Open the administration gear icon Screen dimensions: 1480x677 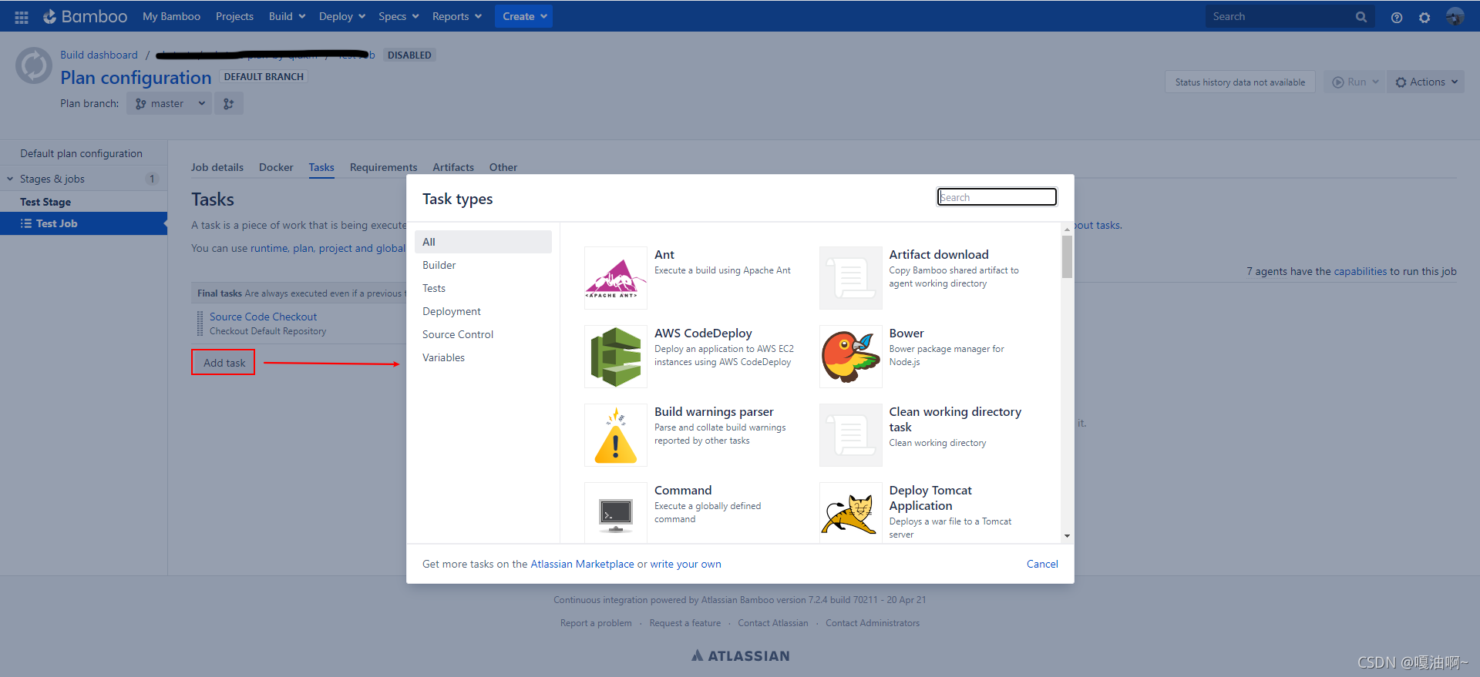(x=1424, y=17)
